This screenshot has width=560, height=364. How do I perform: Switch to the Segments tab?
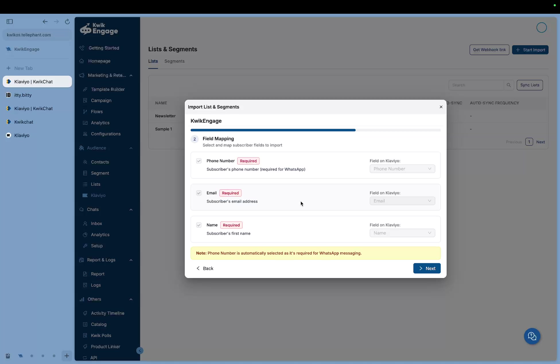coord(174,61)
